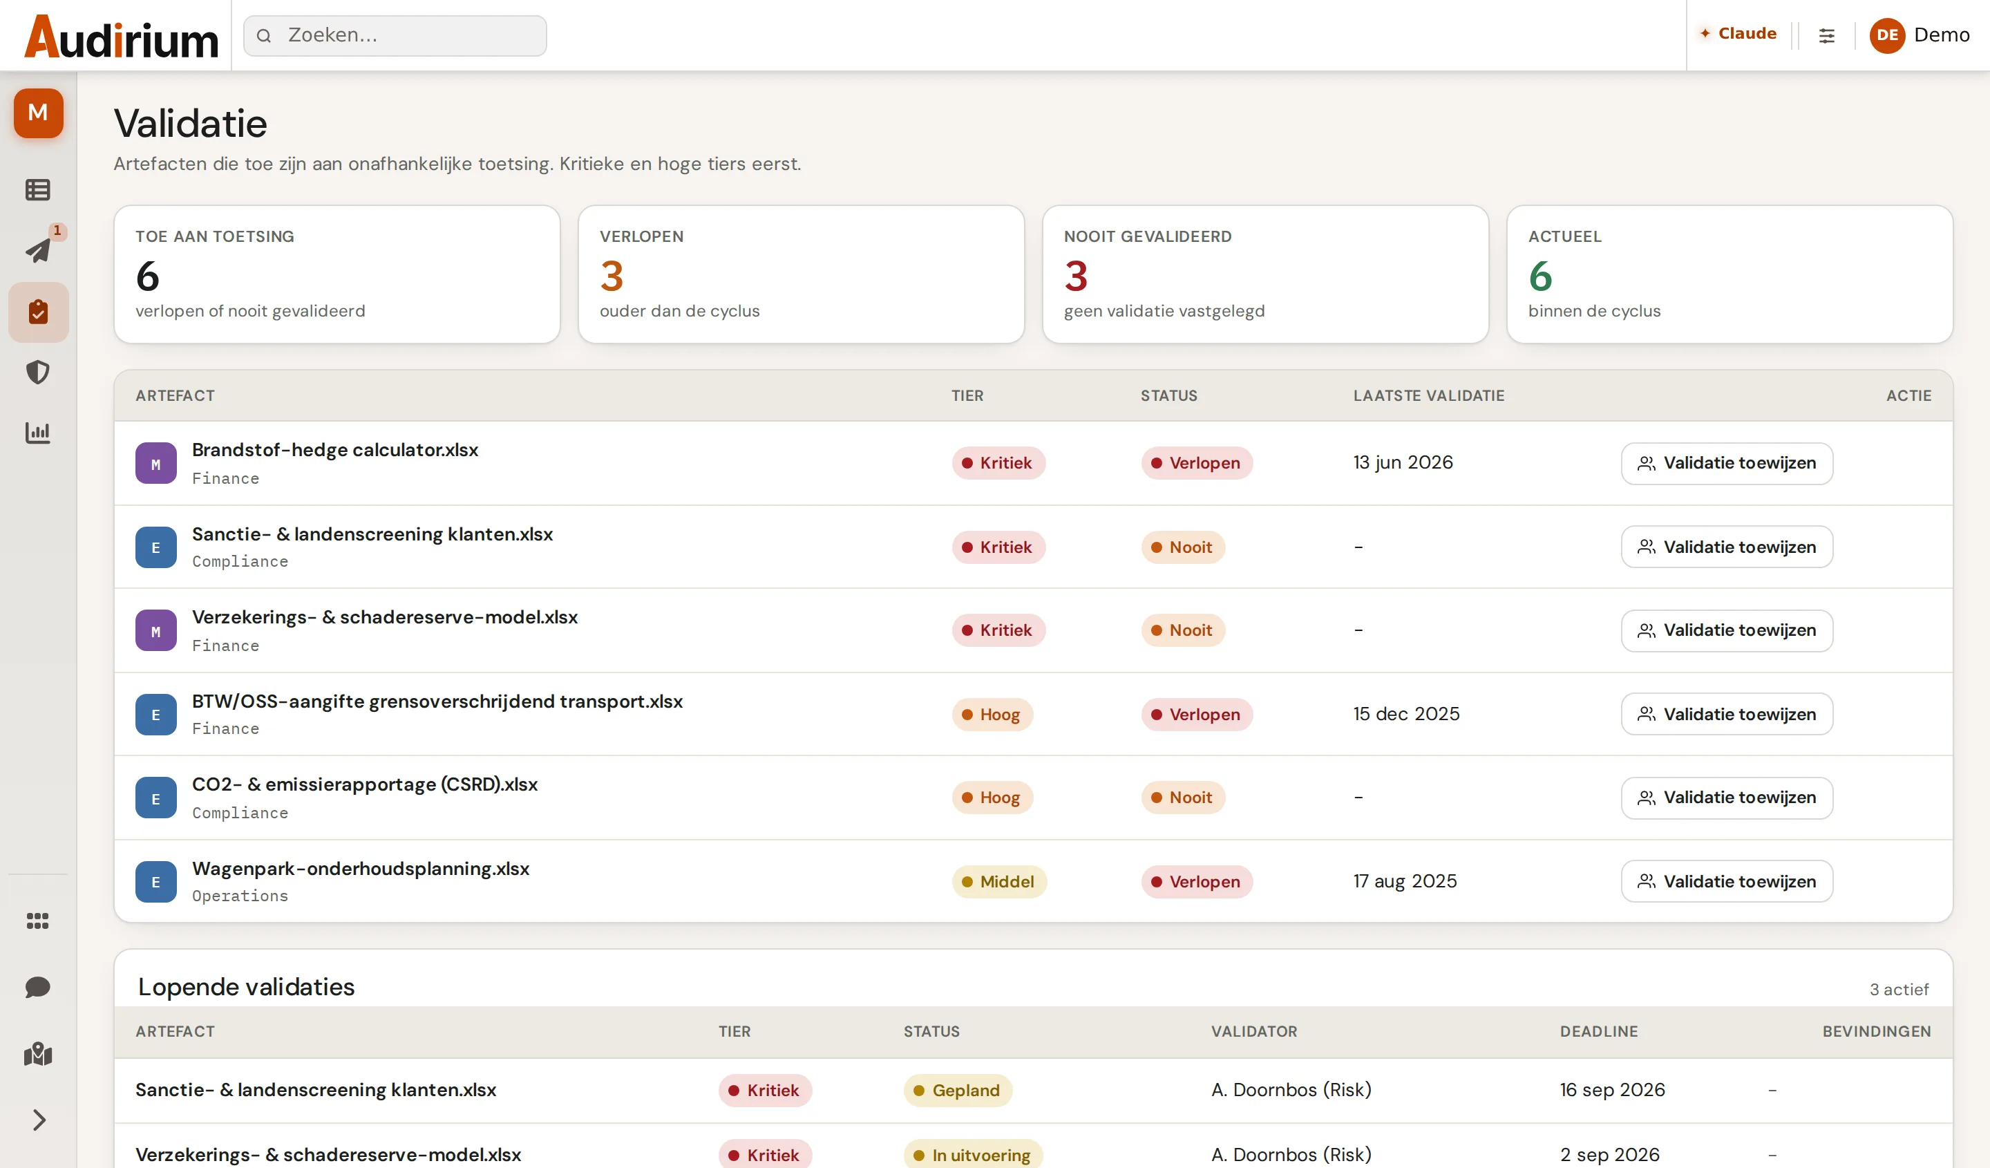Focus the Zoeken search field
The height and width of the screenshot is (1168, 1990).
click(395, 35)
